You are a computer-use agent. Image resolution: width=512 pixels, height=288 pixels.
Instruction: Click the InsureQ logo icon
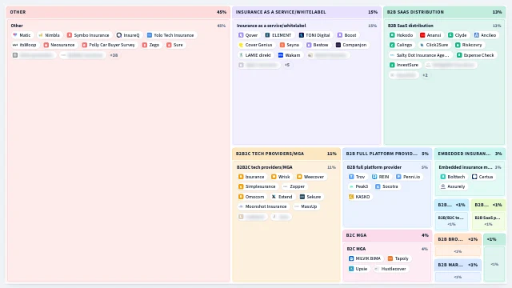pos(119,35)
